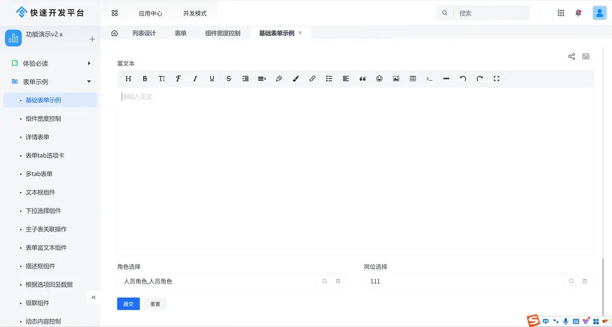Image resolution: width=612 pixels, height=327 pixels.
Task: Clear the 角色选择 field with trash icon
Action: click(x=338, y=281)
